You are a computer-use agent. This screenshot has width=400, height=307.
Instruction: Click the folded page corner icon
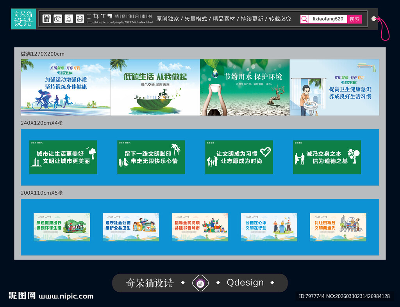coord(110,17)
